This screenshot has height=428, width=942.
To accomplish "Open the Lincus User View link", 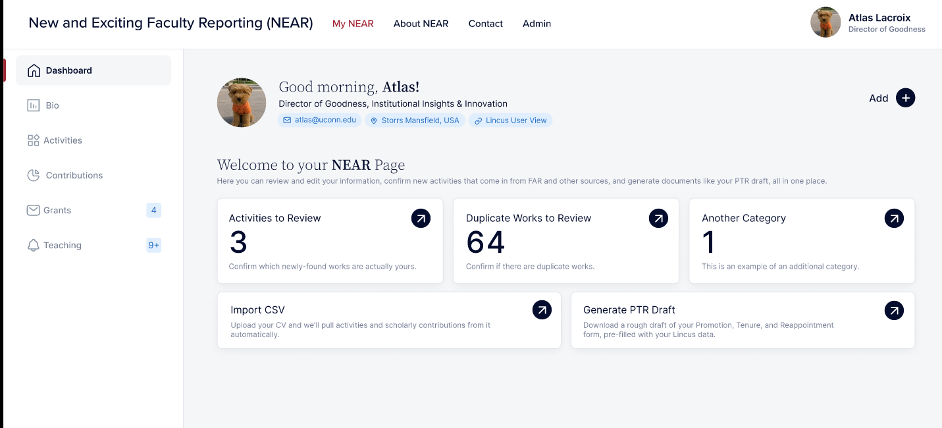I will pos(510,120).
